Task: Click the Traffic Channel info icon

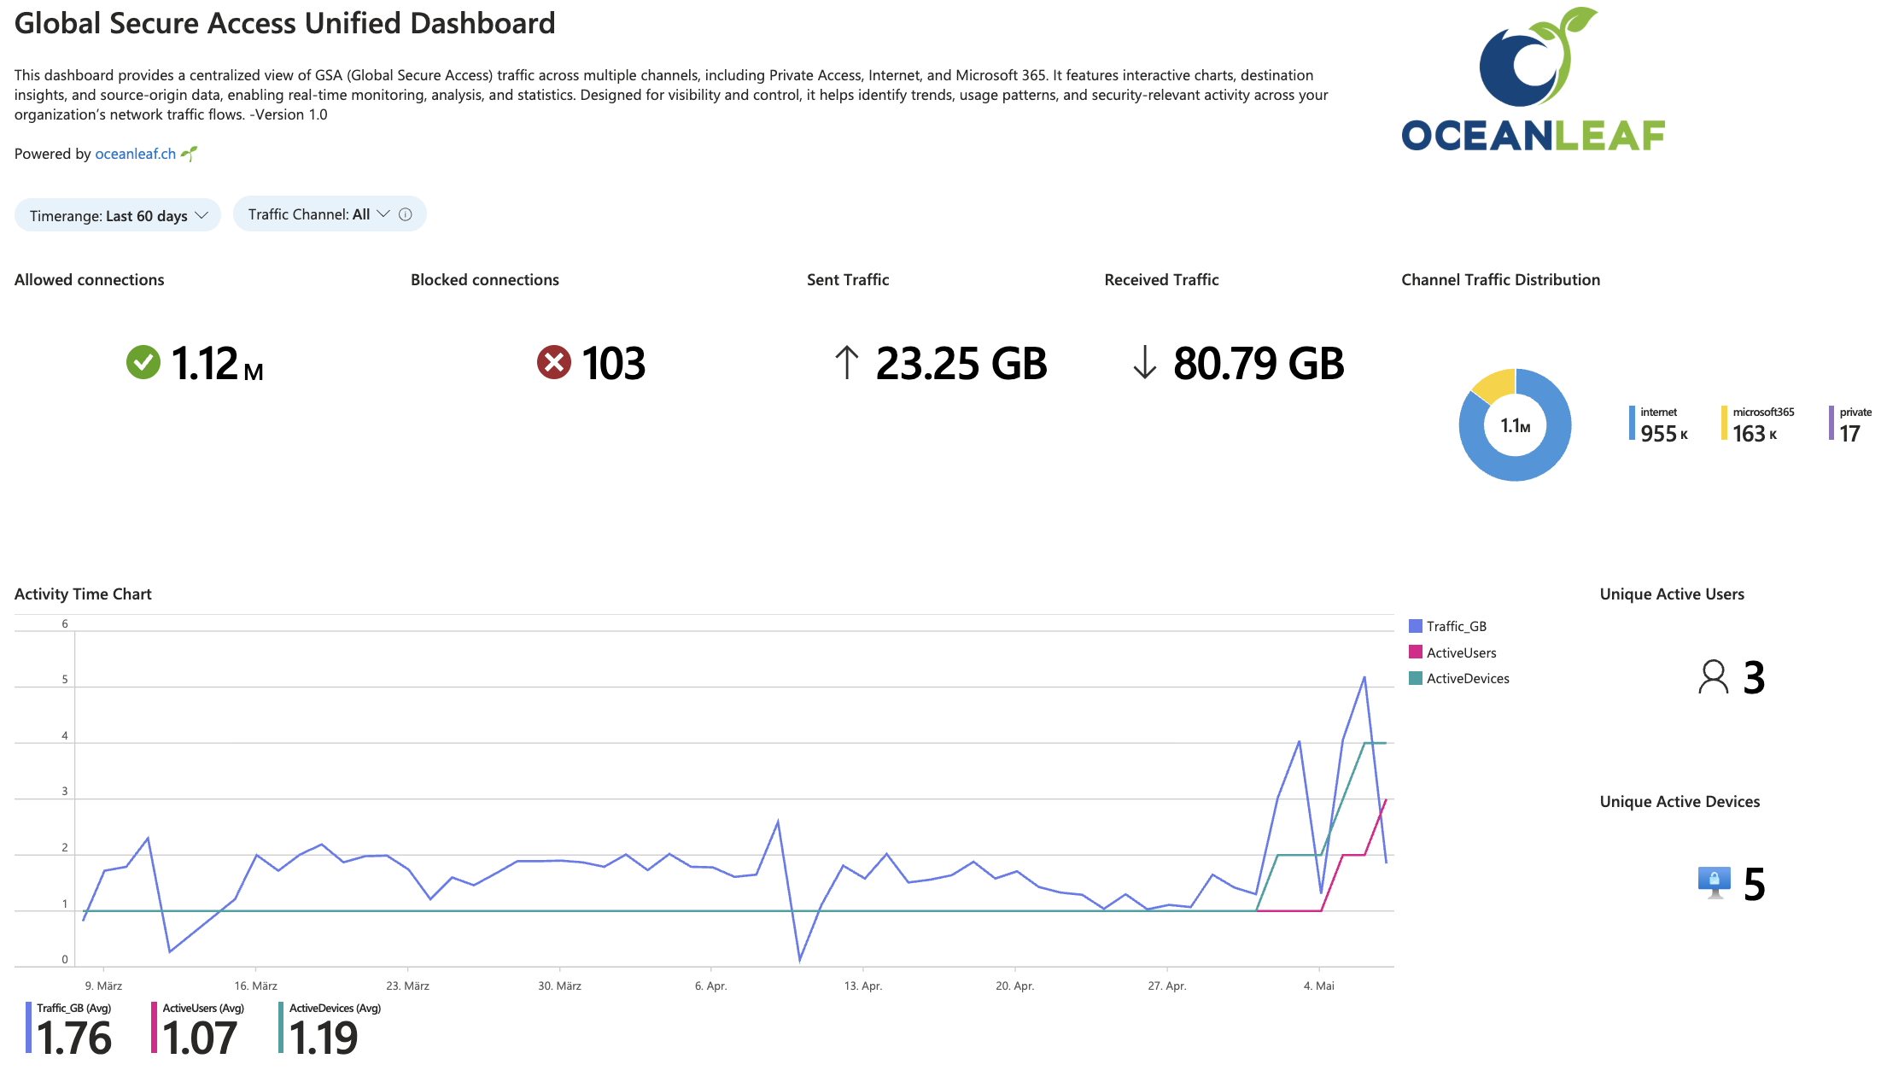Action: click(x=406, y=214)
